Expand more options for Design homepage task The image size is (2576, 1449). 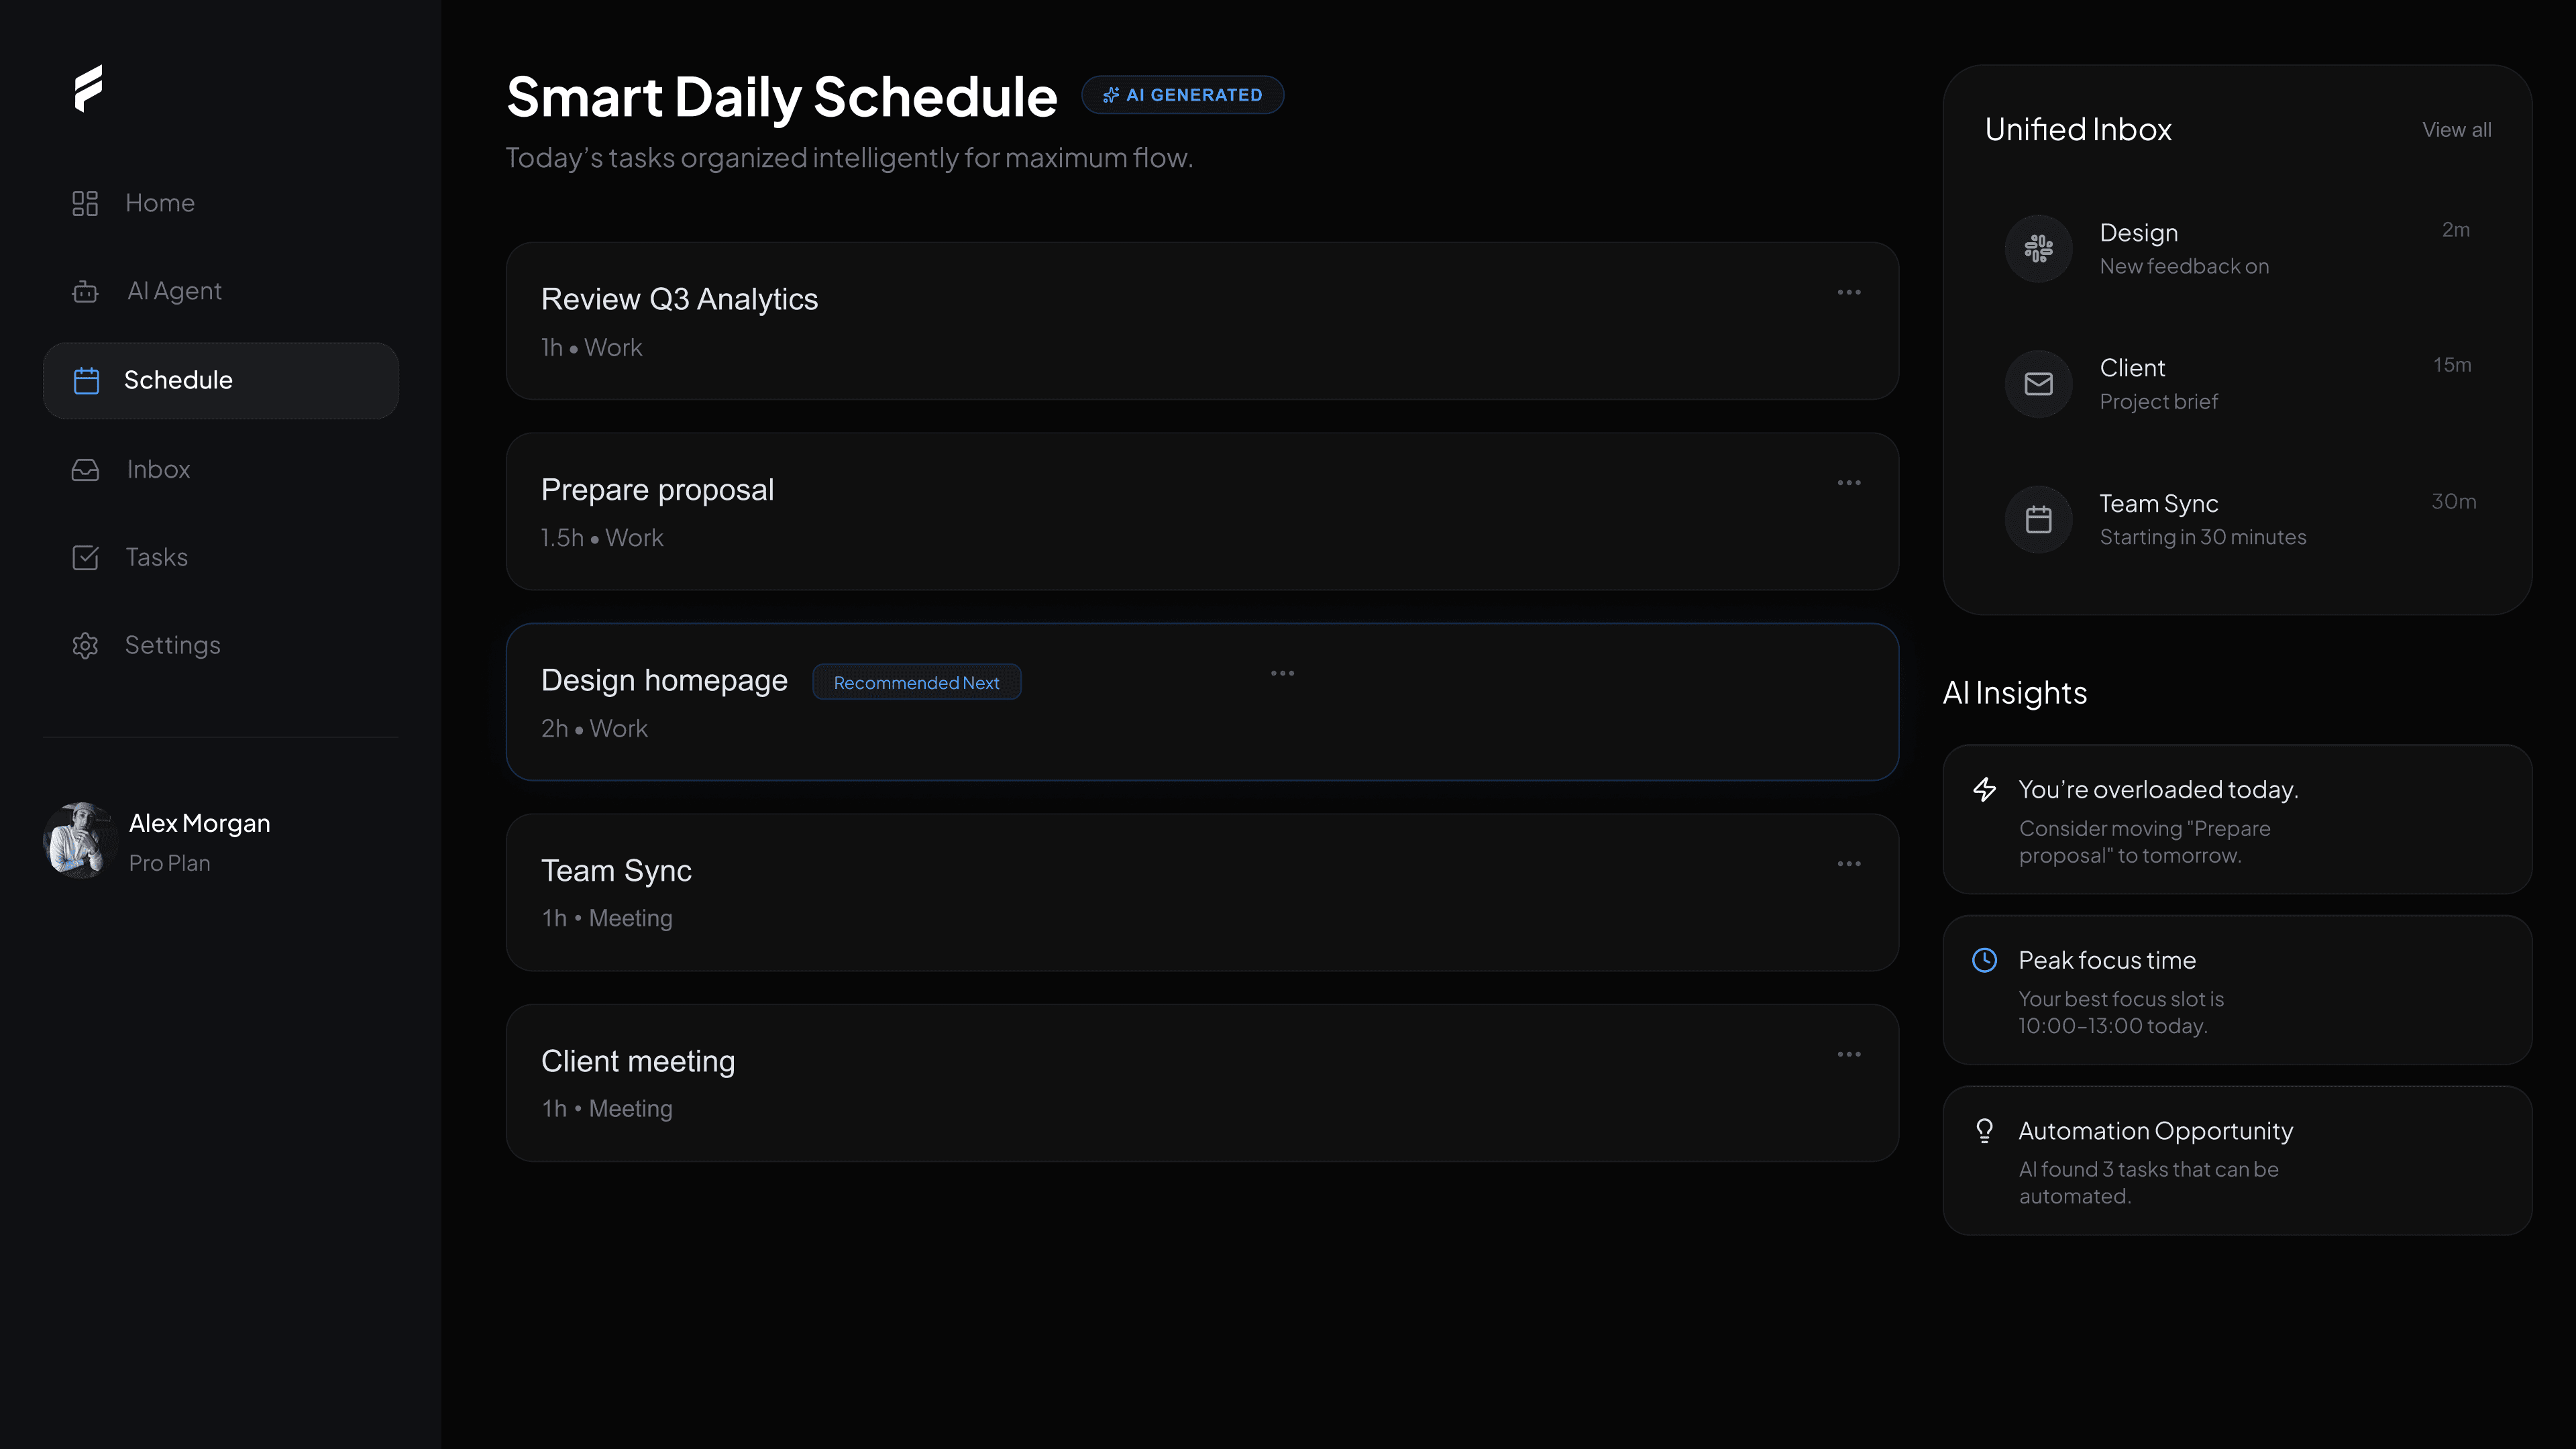(x=1282, y=674)
